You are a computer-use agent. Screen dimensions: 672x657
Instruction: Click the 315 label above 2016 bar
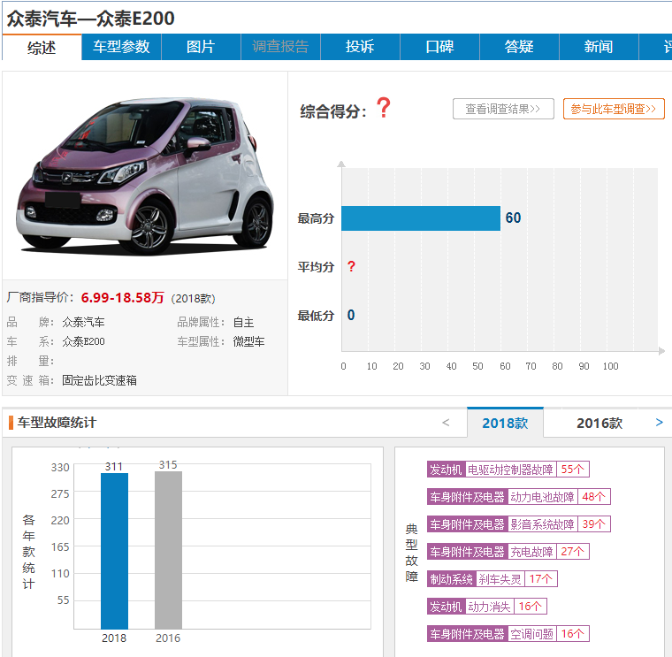[x=168, y=464]
